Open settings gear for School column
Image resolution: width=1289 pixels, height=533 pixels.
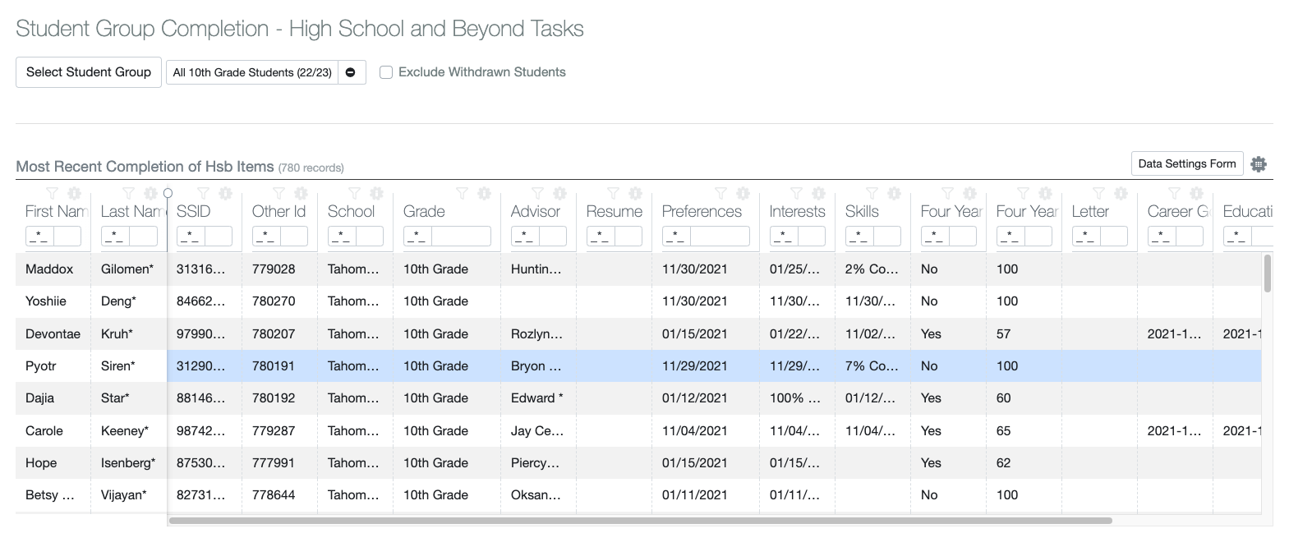pos(376,194)
